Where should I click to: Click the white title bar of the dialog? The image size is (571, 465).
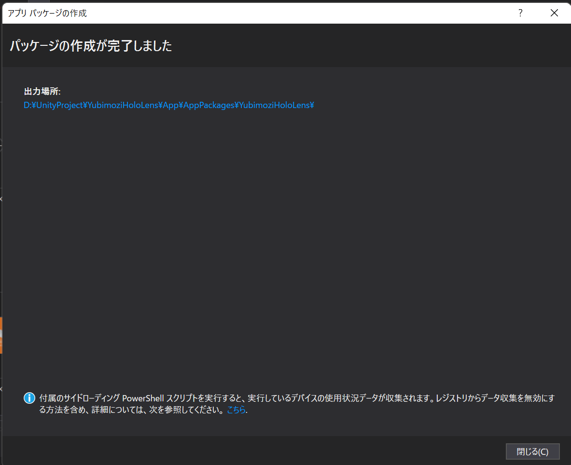click(290, 13)
